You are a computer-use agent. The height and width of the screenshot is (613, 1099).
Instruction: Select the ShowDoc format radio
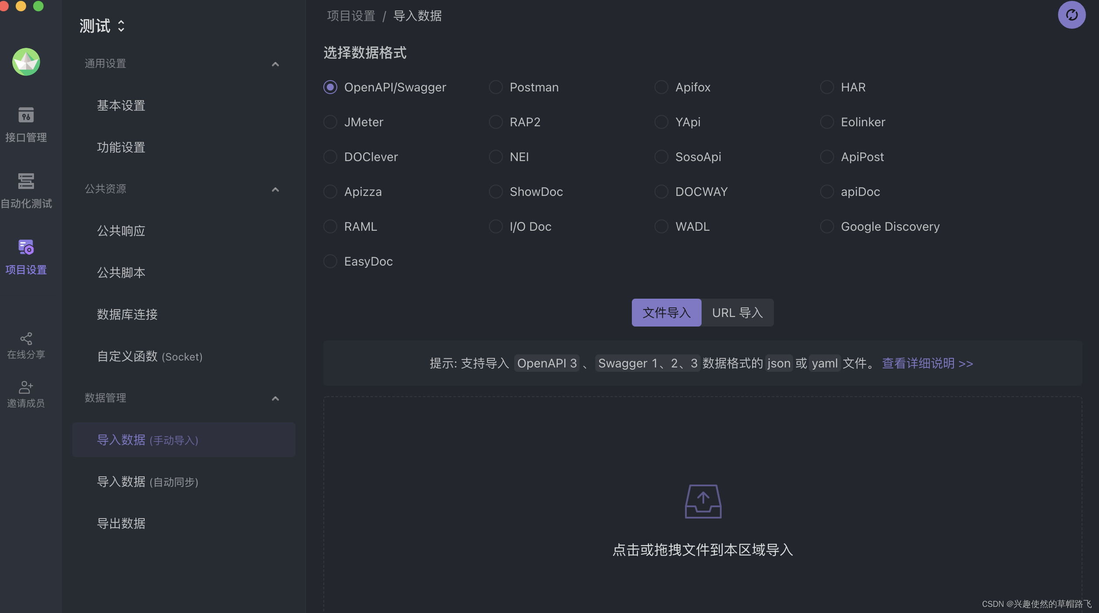click(x=496, y=192)
